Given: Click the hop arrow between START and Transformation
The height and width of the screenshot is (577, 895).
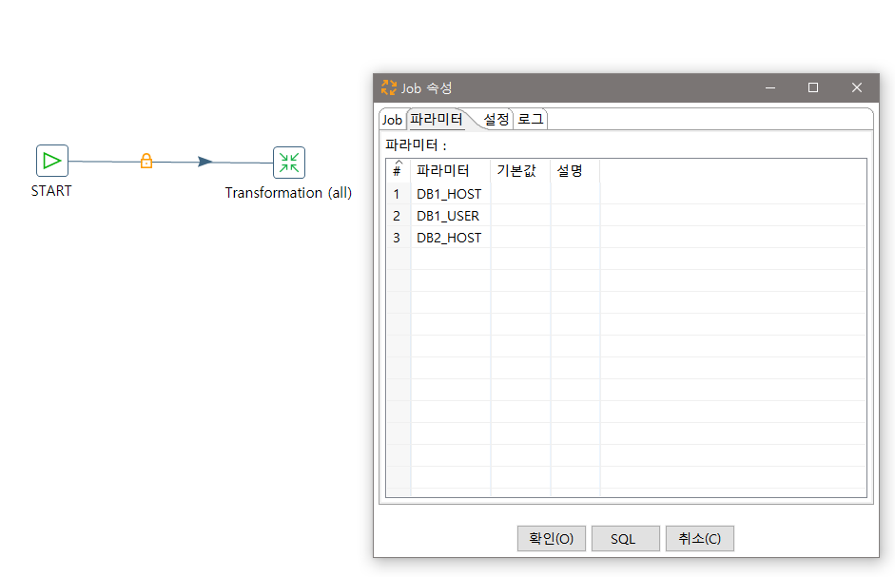Looking at the screenshot, I should (204, 162).
